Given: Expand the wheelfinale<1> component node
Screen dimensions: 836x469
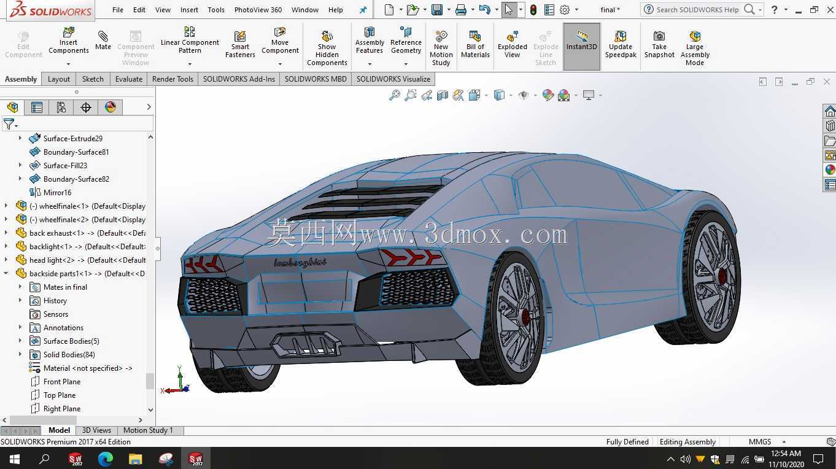Looking at the screenshot, I should click(x=6, y=206).
